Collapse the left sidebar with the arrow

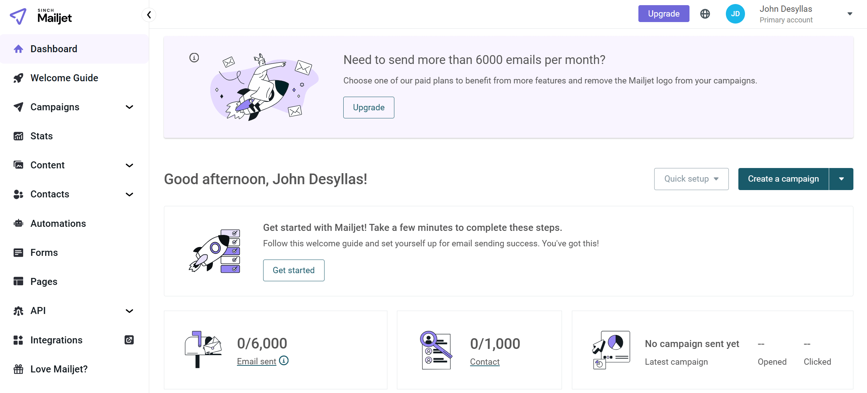[149, 15]
